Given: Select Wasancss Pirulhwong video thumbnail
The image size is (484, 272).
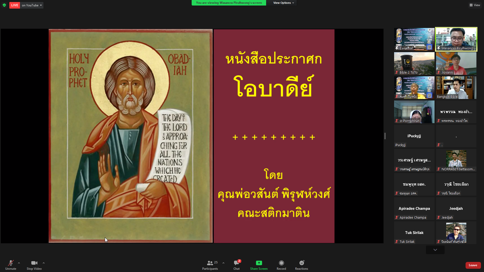Looking at the screenshot, I should [x=456, y=39].
